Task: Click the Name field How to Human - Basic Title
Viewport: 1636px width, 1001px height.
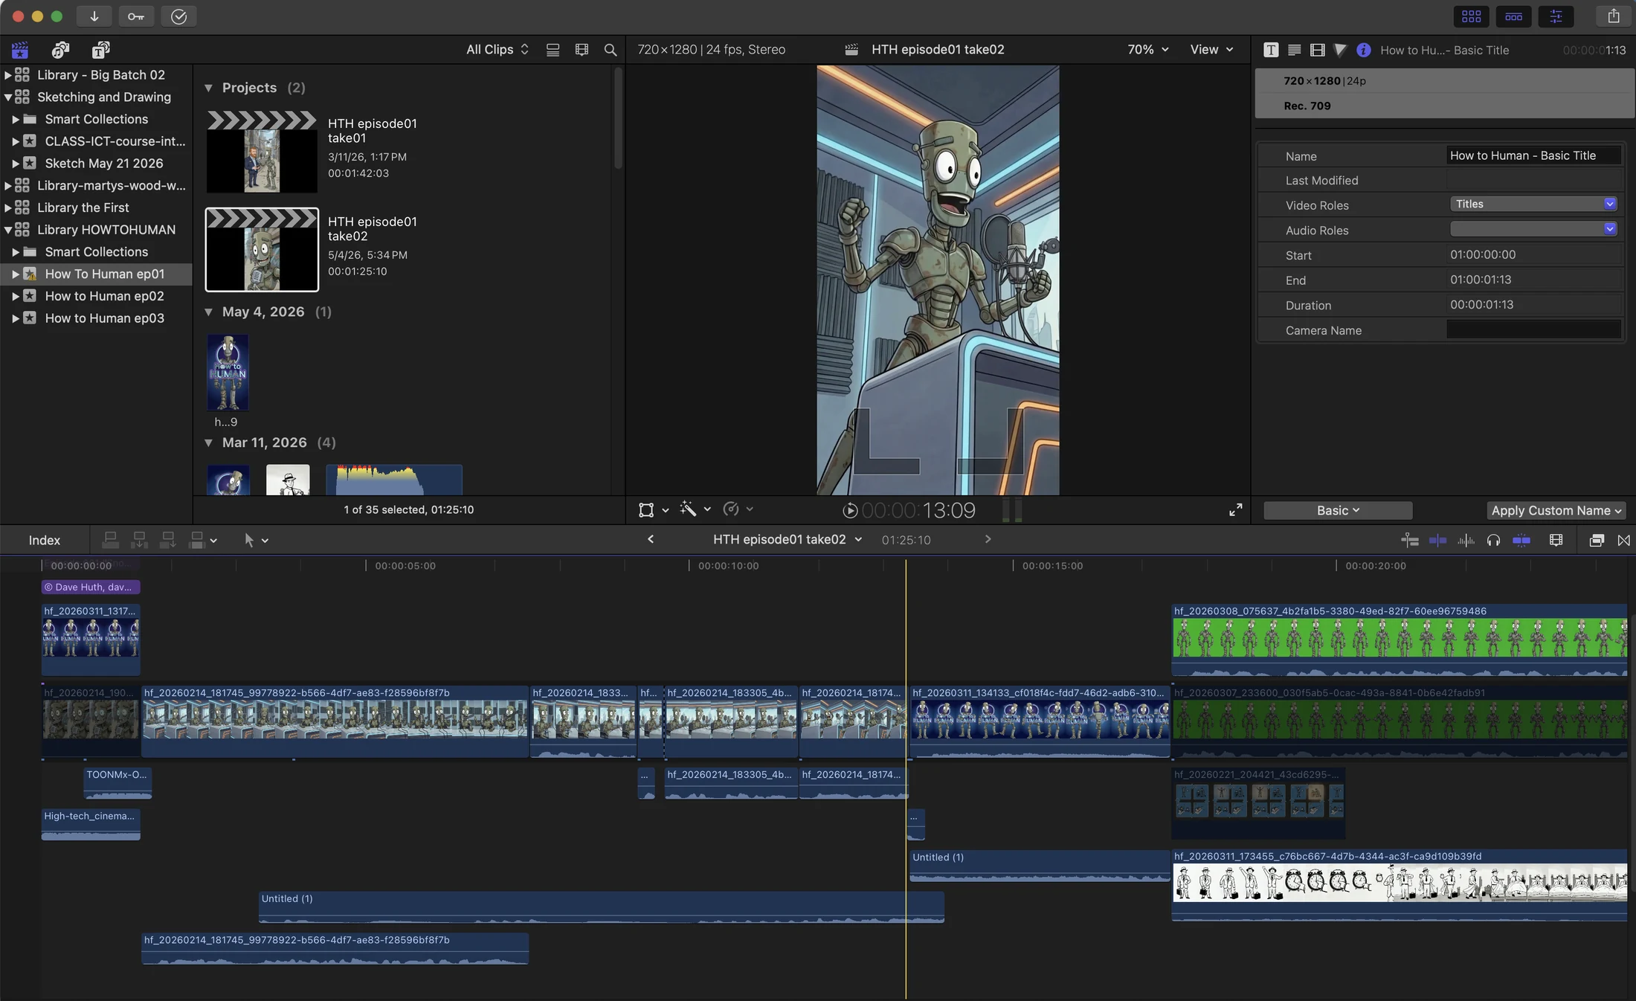Action: [1533, 155]
